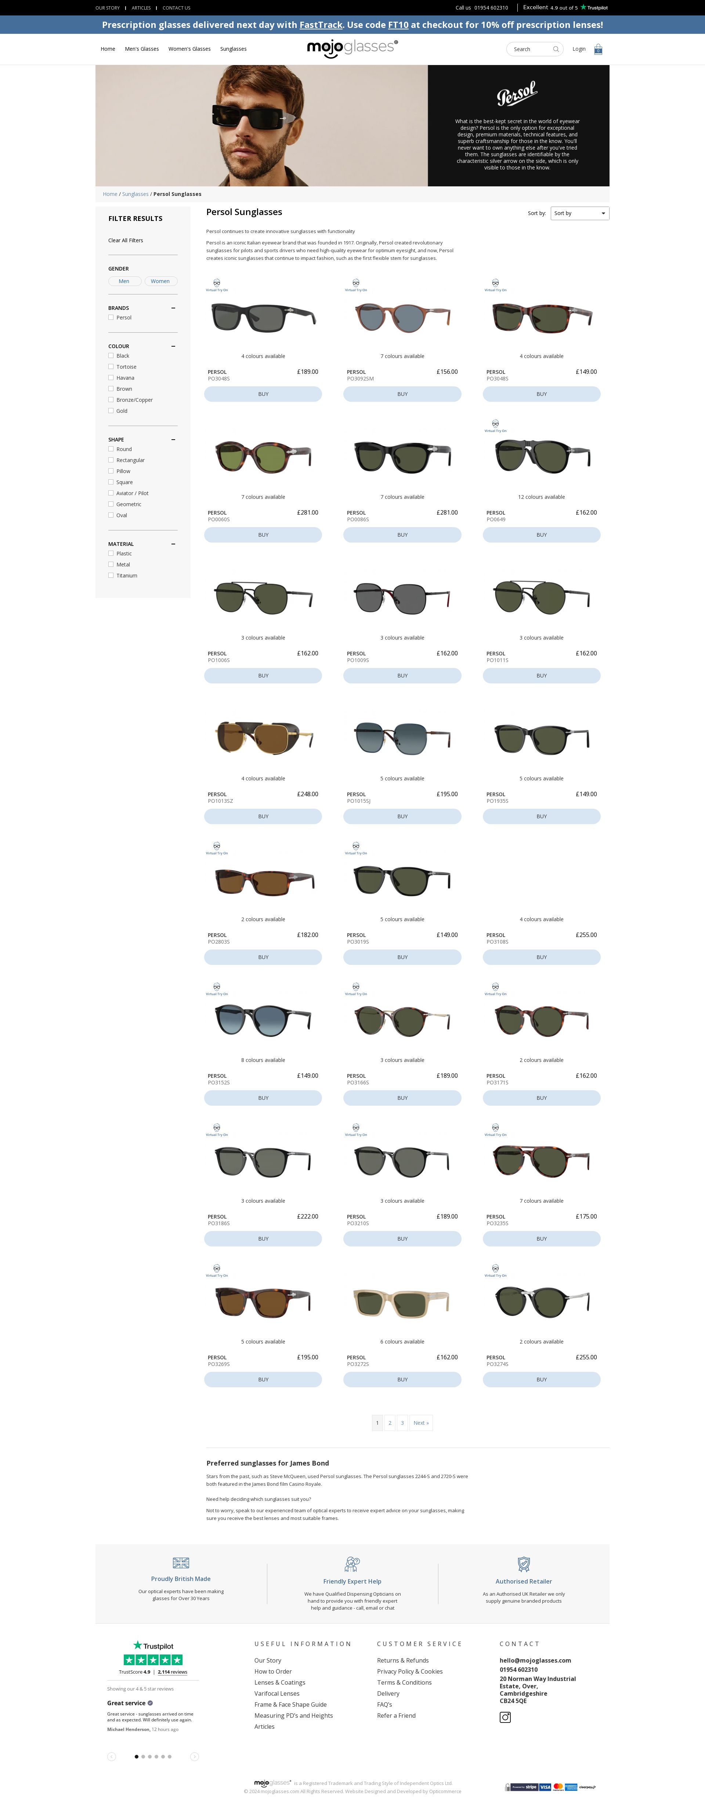Screen dimensions: 705x1803
Task: Go to page 2 of results
Action: (390, 1423)
